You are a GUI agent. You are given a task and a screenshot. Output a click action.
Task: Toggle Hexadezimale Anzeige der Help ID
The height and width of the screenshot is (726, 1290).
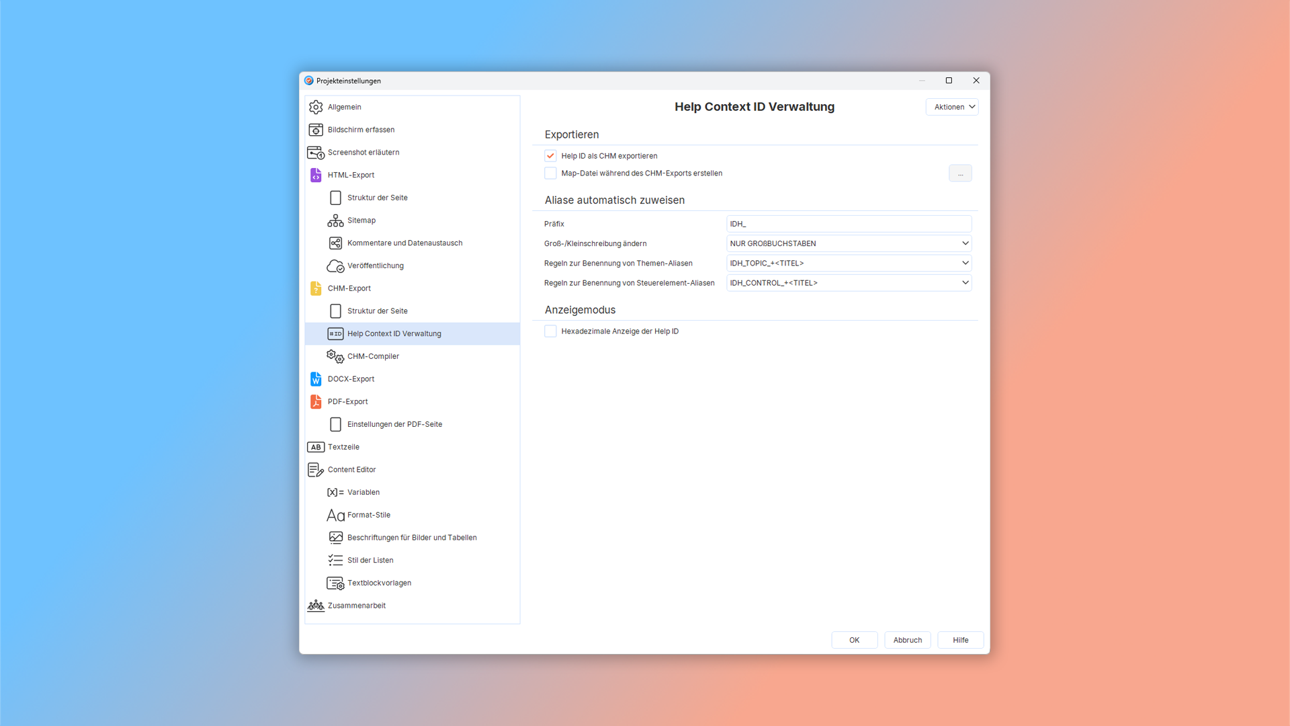click(550, 331)
